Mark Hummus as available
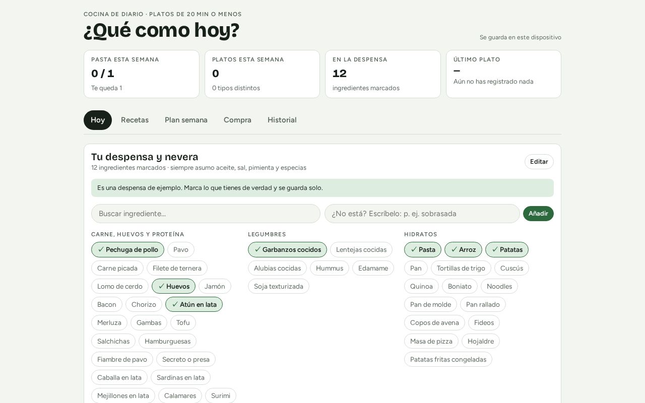Image resolution: width=645 pixels, height=403 pixels. (x=330, y=268)
